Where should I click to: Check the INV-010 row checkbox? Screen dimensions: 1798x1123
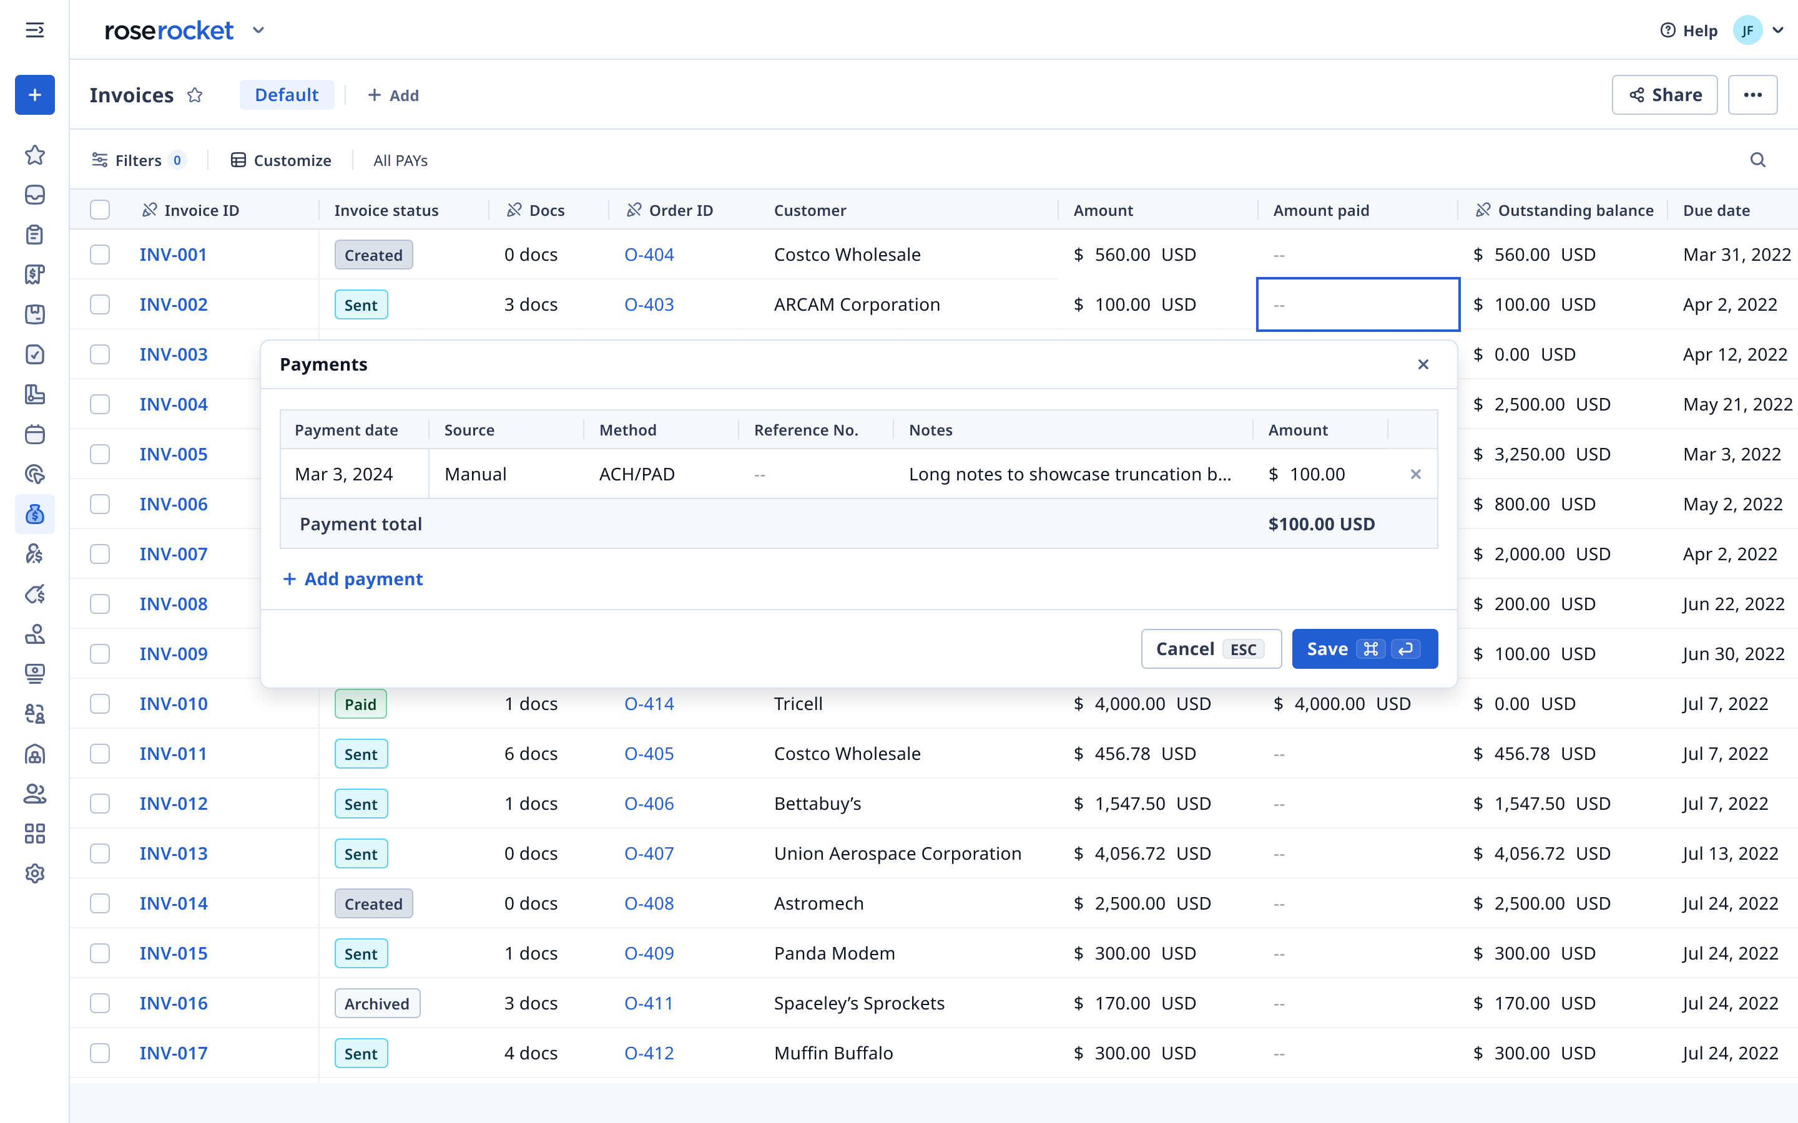pos(99,704)
